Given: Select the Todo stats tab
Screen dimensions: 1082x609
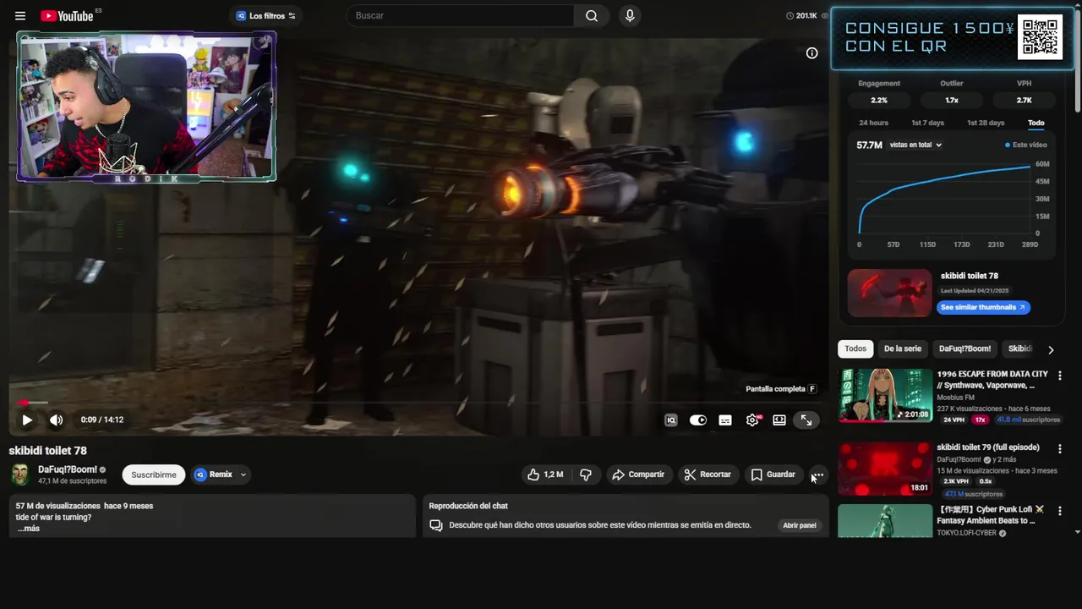Looking at the screenshot, I should (1036, 123).
